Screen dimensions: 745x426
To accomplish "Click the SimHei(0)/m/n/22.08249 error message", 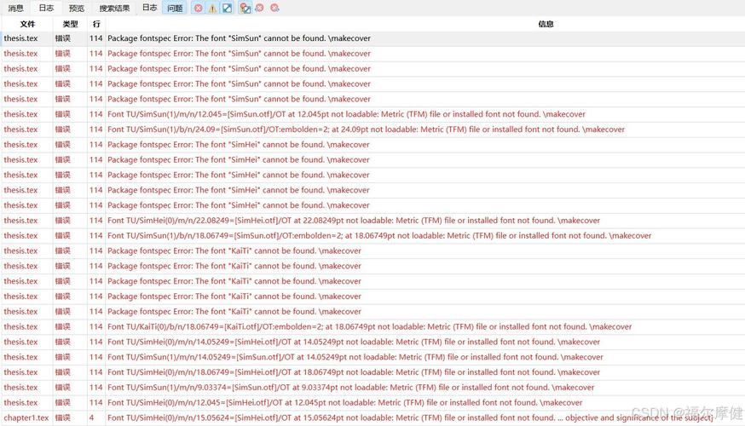I will [354, 221].
